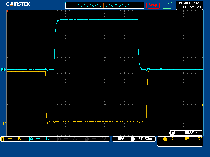Screen dimensions: 210x157
Task: Enable the greyed-out channel 4 indicator
Action: tap(87, 139)
